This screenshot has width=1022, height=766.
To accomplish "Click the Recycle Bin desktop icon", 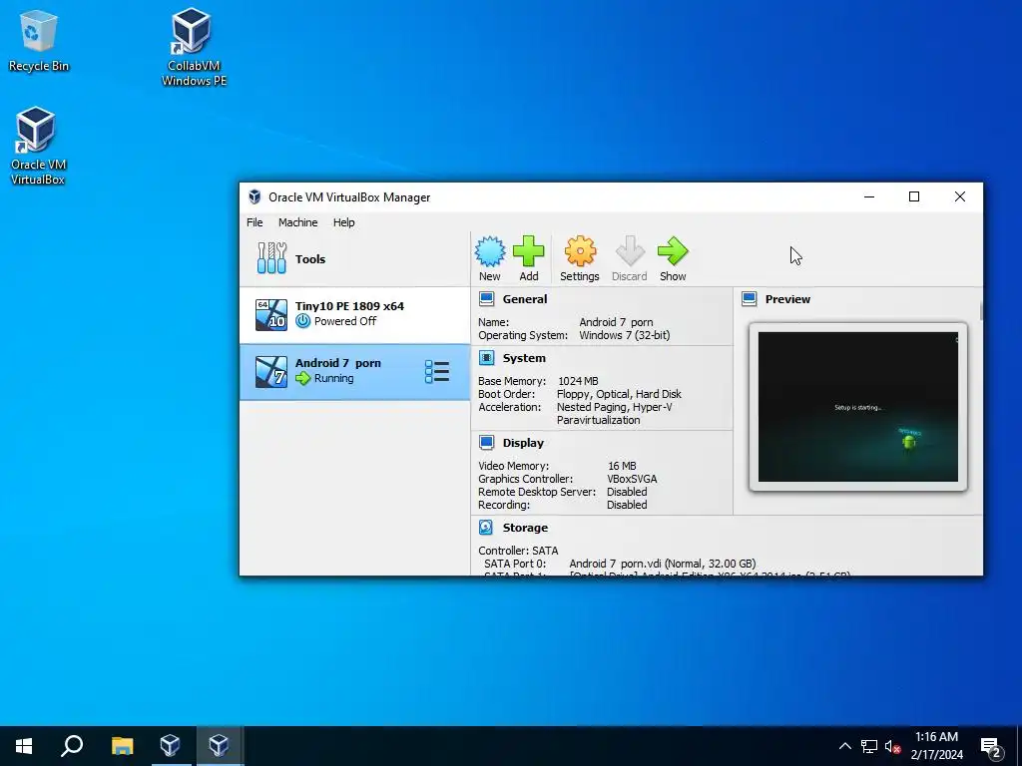I will pyautogui.click(x=39, y=40).
